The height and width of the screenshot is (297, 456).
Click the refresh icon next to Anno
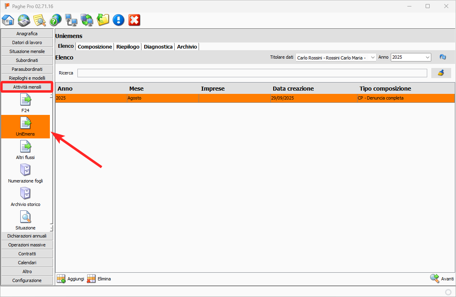tap(443, 57)
